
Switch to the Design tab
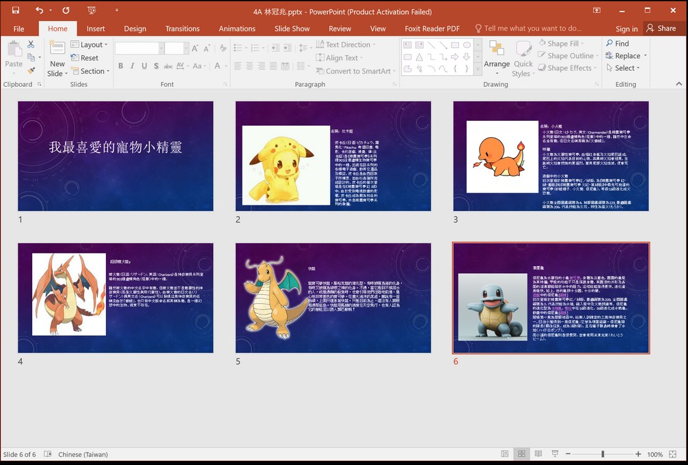pyautogui.click(x=135, y=29)
